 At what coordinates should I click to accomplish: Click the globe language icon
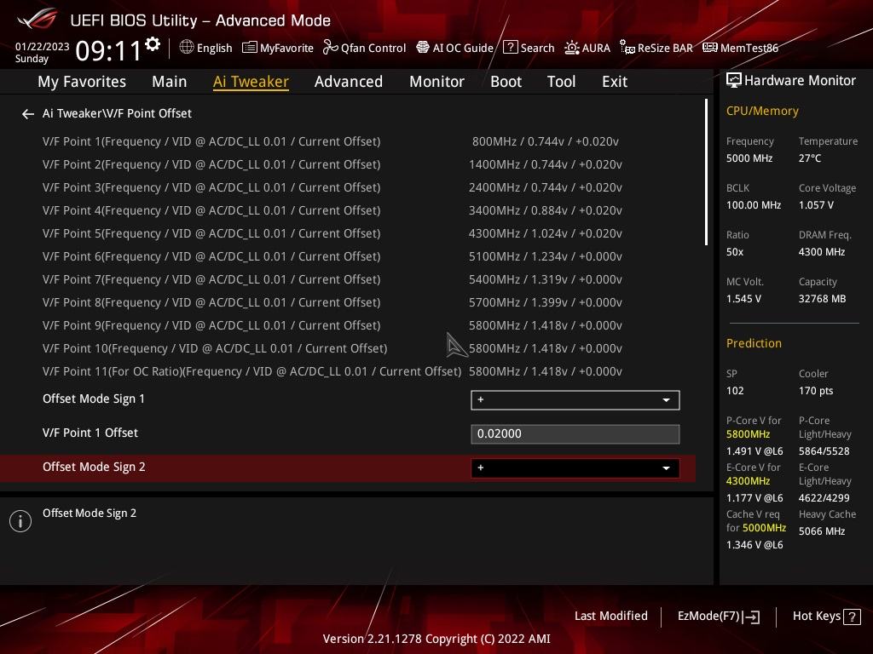187,48
